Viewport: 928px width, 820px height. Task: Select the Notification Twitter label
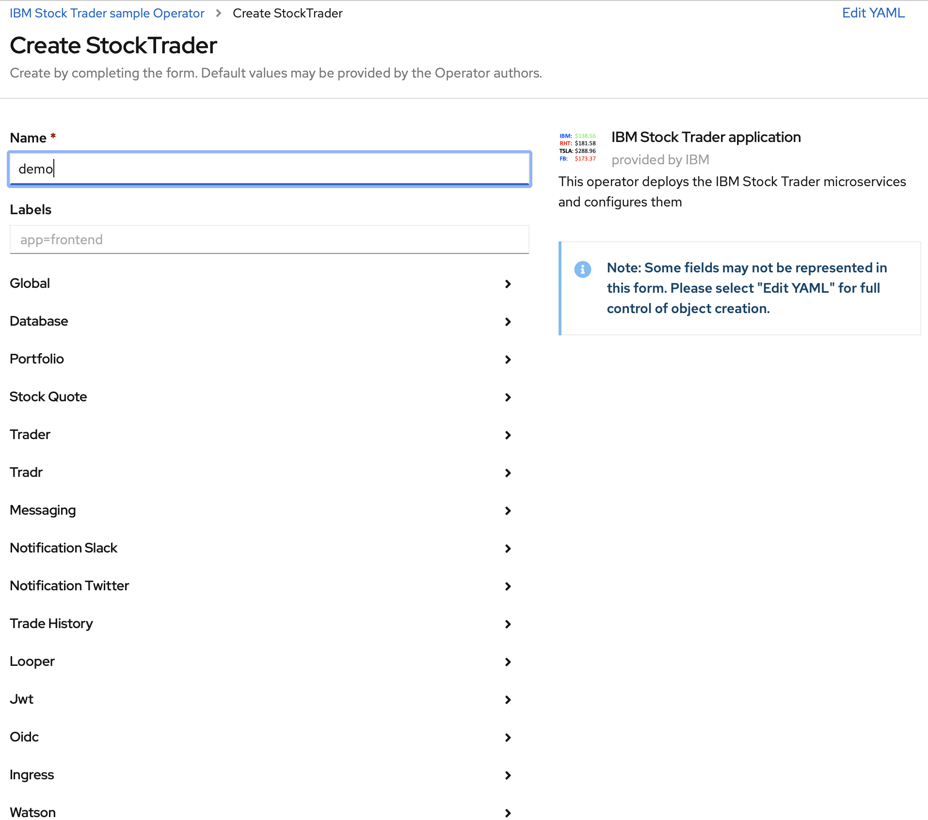click(x=69, y=585)
